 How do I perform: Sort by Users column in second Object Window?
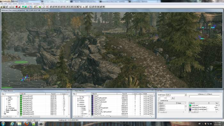pos(140,94)
